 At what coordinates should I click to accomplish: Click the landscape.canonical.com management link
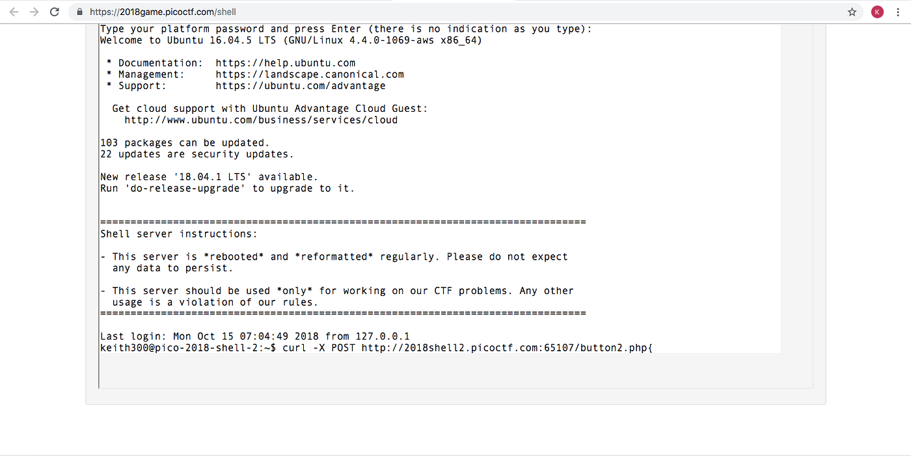point(310,74)
